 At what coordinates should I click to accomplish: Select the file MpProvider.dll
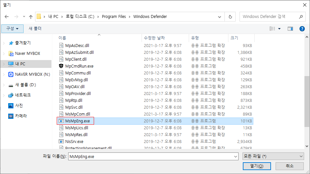coord(78,93)
